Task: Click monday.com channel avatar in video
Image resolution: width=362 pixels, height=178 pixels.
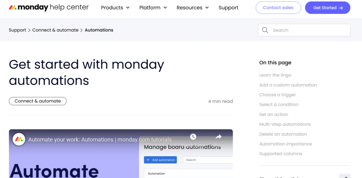Action: pos(19,139)
